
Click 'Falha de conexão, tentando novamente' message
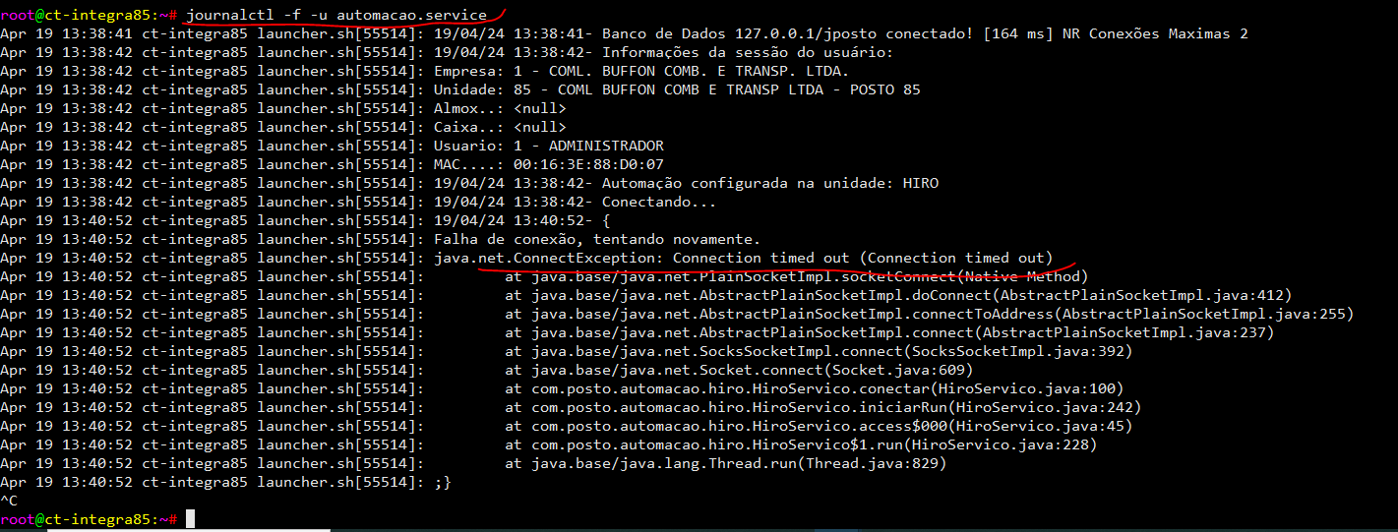click(596, 239)
